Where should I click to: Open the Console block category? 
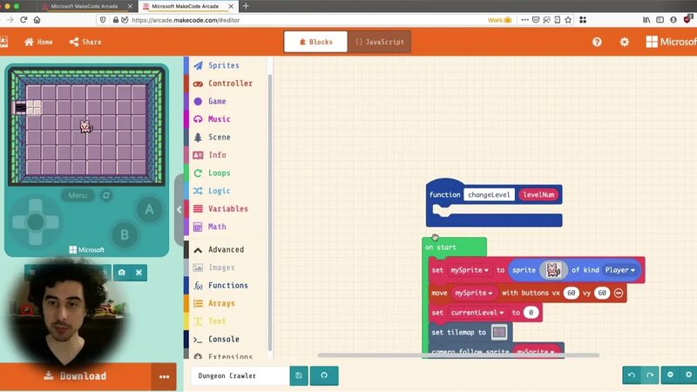[224, 339]
